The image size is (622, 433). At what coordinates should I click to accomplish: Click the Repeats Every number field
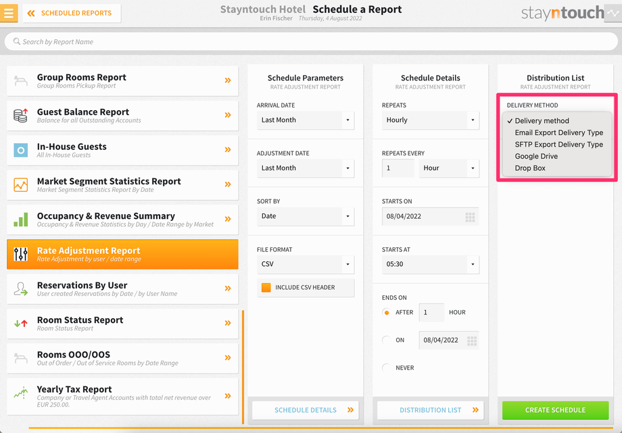click(x=398, y=168)
